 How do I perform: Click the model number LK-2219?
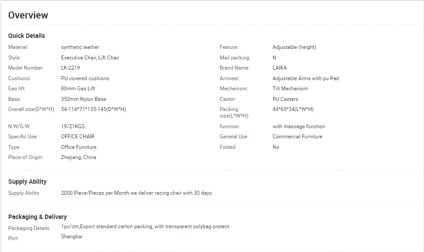(71, 68)
